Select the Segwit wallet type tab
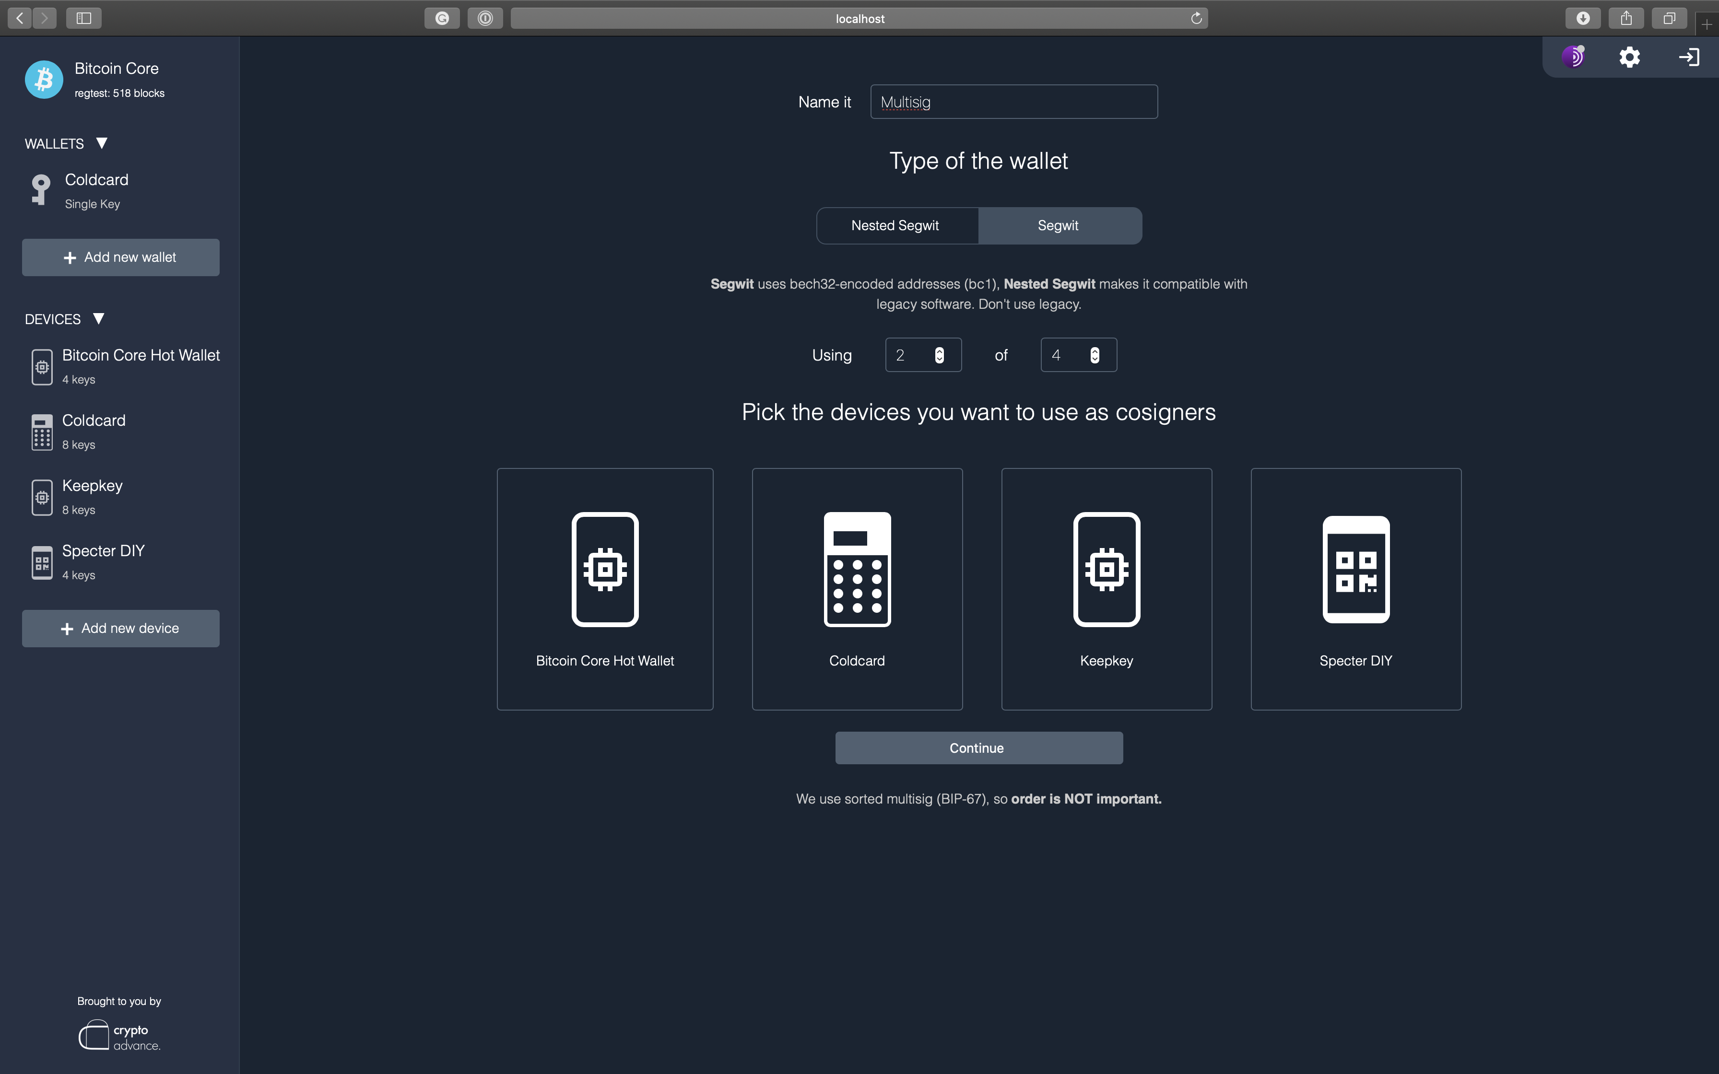 1058,226
